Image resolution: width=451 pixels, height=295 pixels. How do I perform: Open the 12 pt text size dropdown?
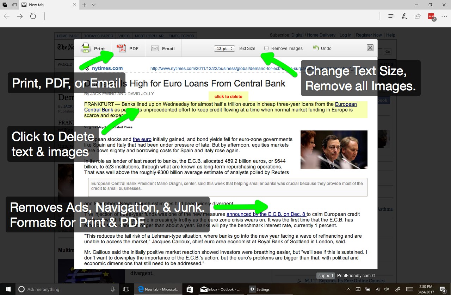(224, 49)
